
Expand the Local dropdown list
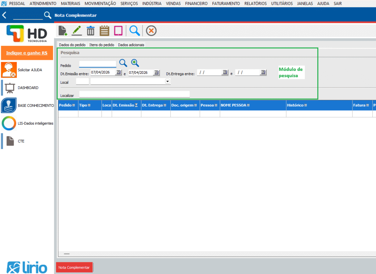(x=168, y=82)
